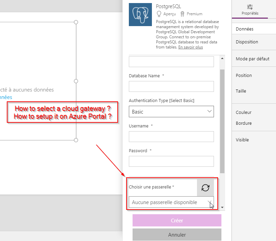Image resolution: width=276 pixels, height=241 pixels.
Task: Click the Username input field
Action: 171,137
